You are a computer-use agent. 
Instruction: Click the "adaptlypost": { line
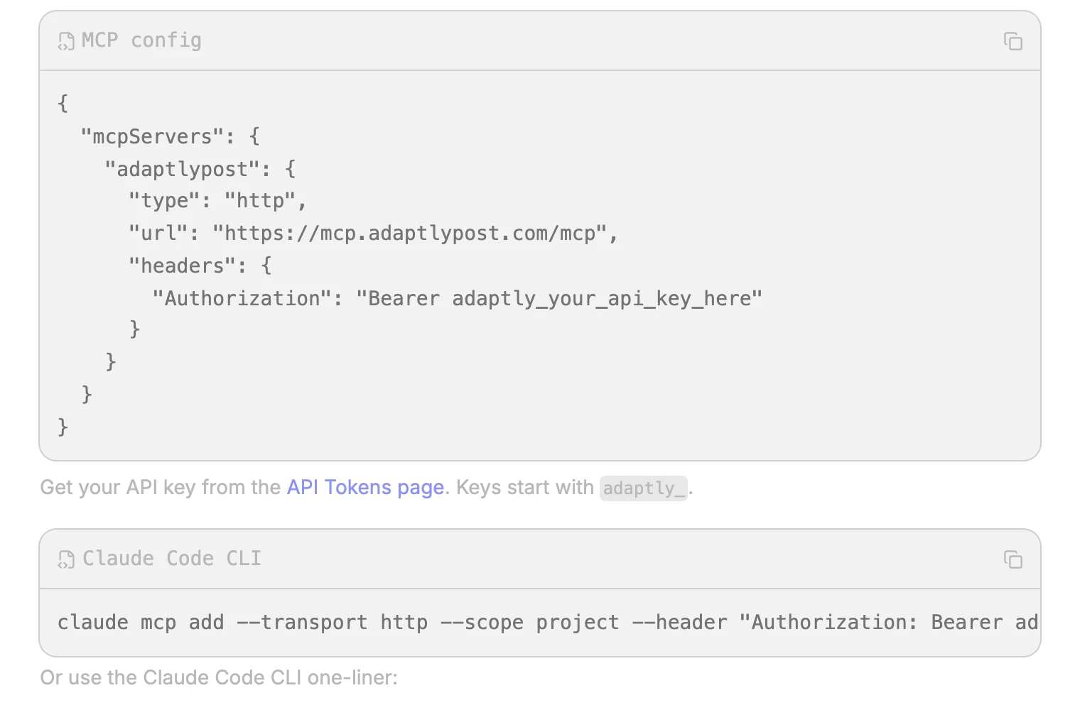(200, 168)
